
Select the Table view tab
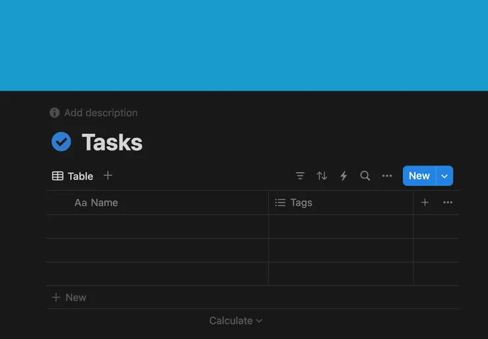(73, 176)
